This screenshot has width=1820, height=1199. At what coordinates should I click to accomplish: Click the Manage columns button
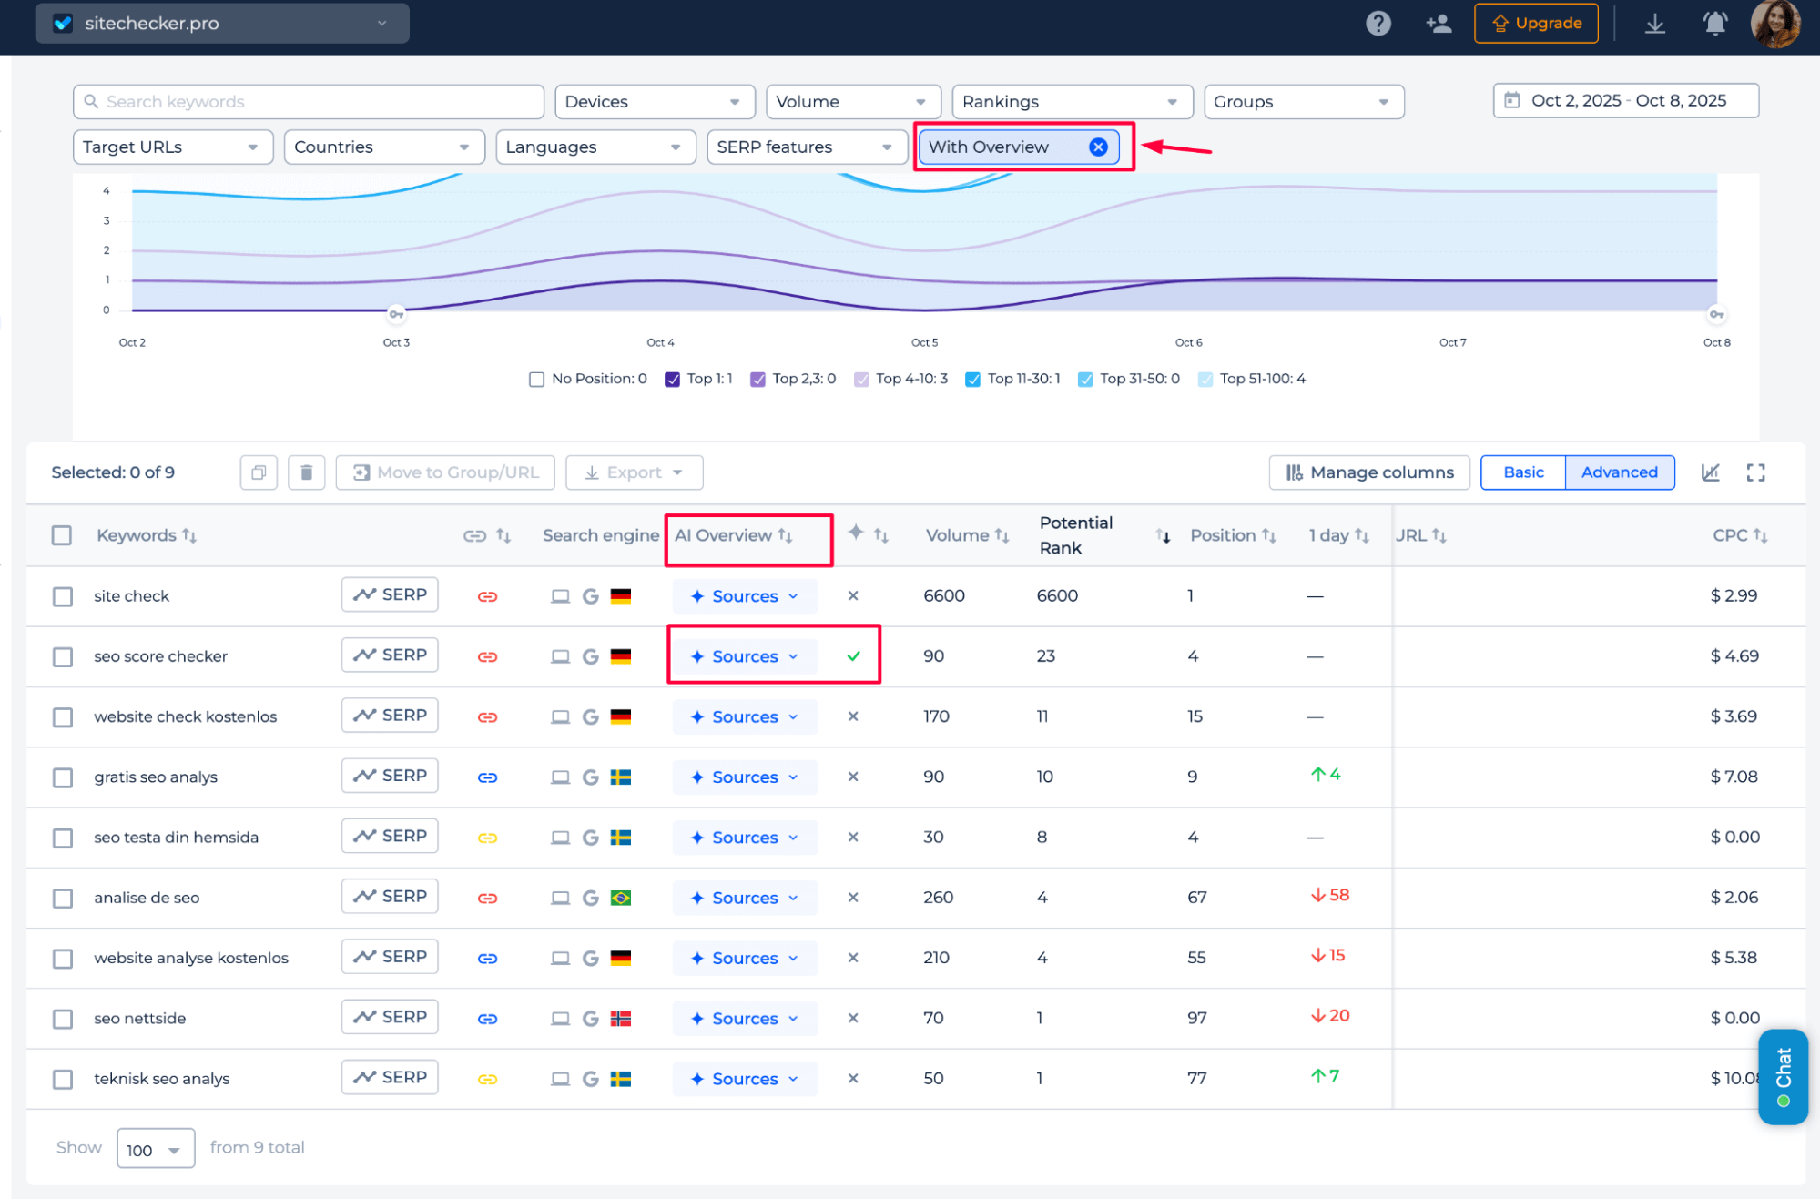pos(1368,472)
